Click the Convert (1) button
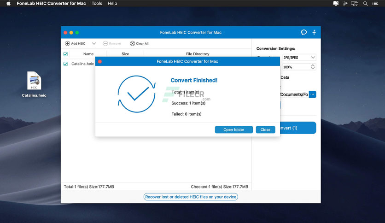Image resolution: width=385 pixels, height=223 pixels. pos(297,128)
